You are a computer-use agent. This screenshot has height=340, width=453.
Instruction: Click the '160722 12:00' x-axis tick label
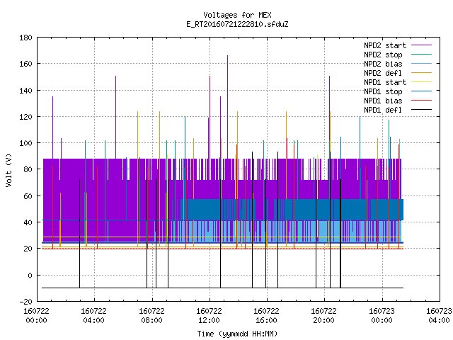click(210, 316)
